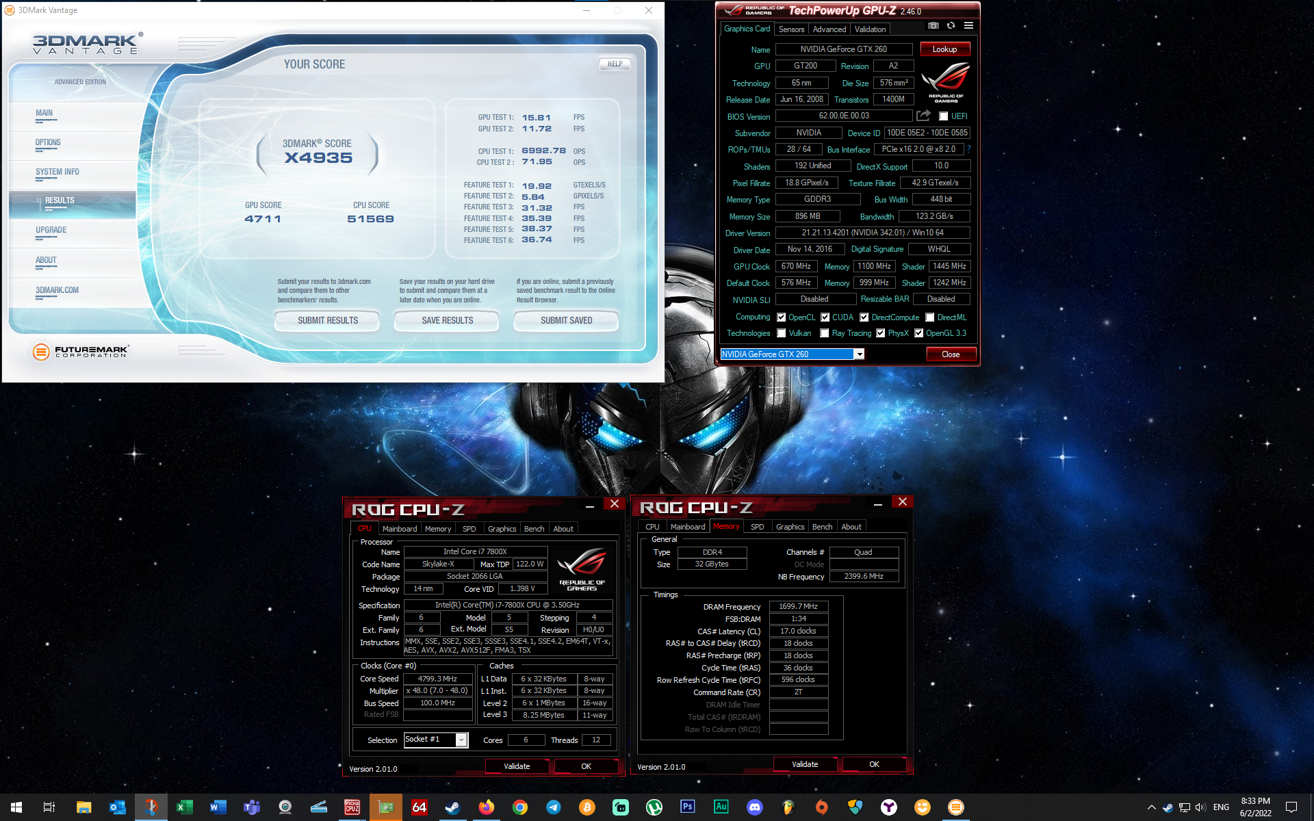Toggle the CUDA checkbox
Image resolution: width=1314 pixels, height=821 pixels.
[825, 317]
